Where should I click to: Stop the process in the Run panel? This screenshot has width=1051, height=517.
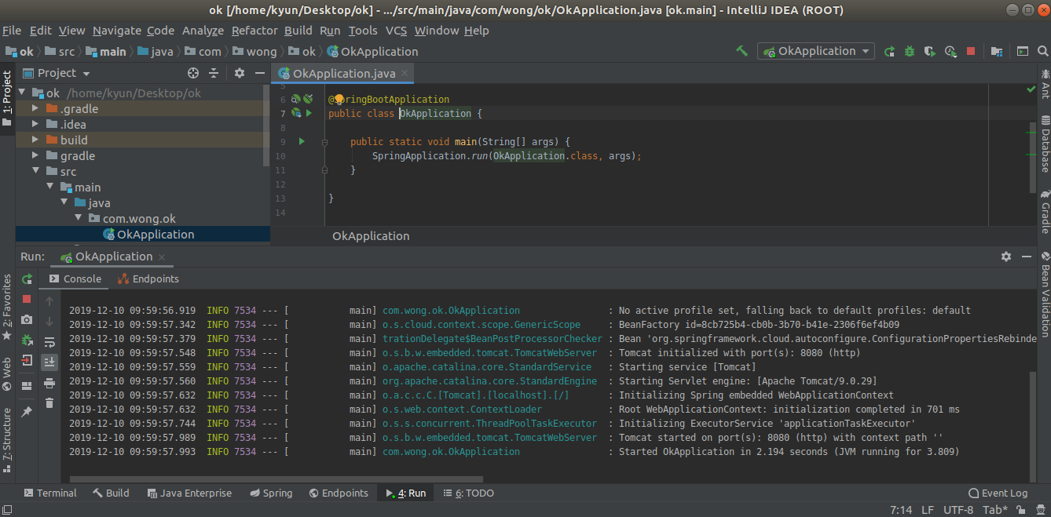pyautogui.click(x=27, y=299)
